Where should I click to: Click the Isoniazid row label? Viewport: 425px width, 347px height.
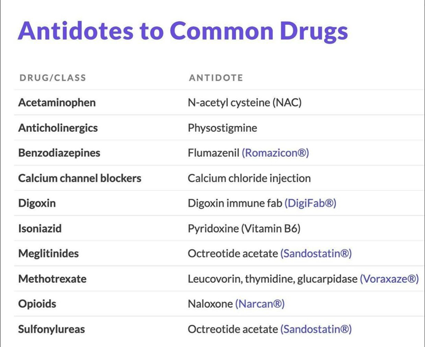point(40,229)
